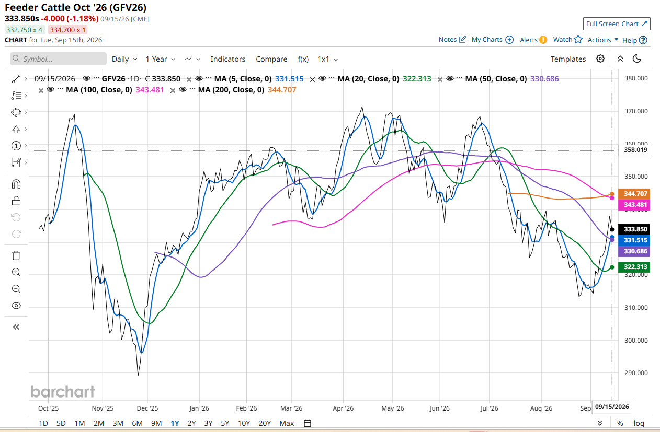Viewport: 660px width, 432px height.
Task: Open chart settings gear icon
Action: click(x=600, y=59)
